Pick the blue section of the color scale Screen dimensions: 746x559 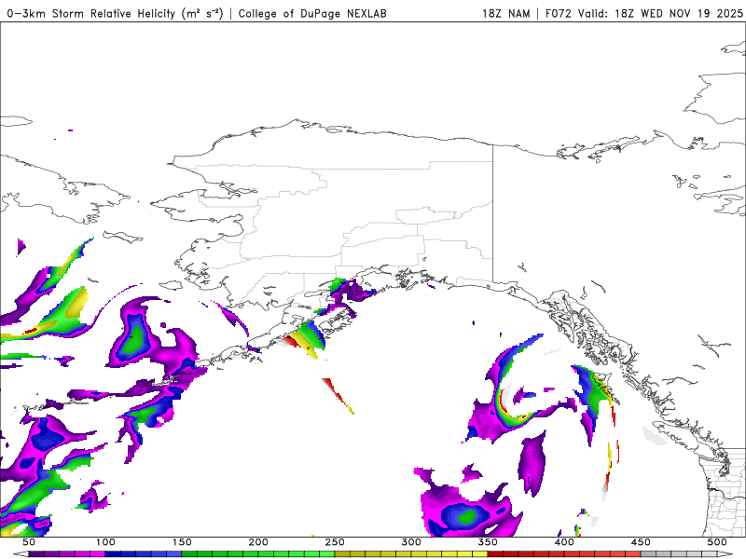[144, 554]
